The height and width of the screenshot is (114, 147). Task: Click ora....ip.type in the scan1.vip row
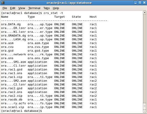[40, 107]
